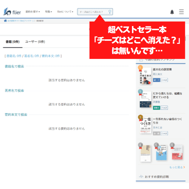The height and width of the screenshot is (189, 189).
Task: Click the 要約本文: 0件 link
Action: pos(51,56)
